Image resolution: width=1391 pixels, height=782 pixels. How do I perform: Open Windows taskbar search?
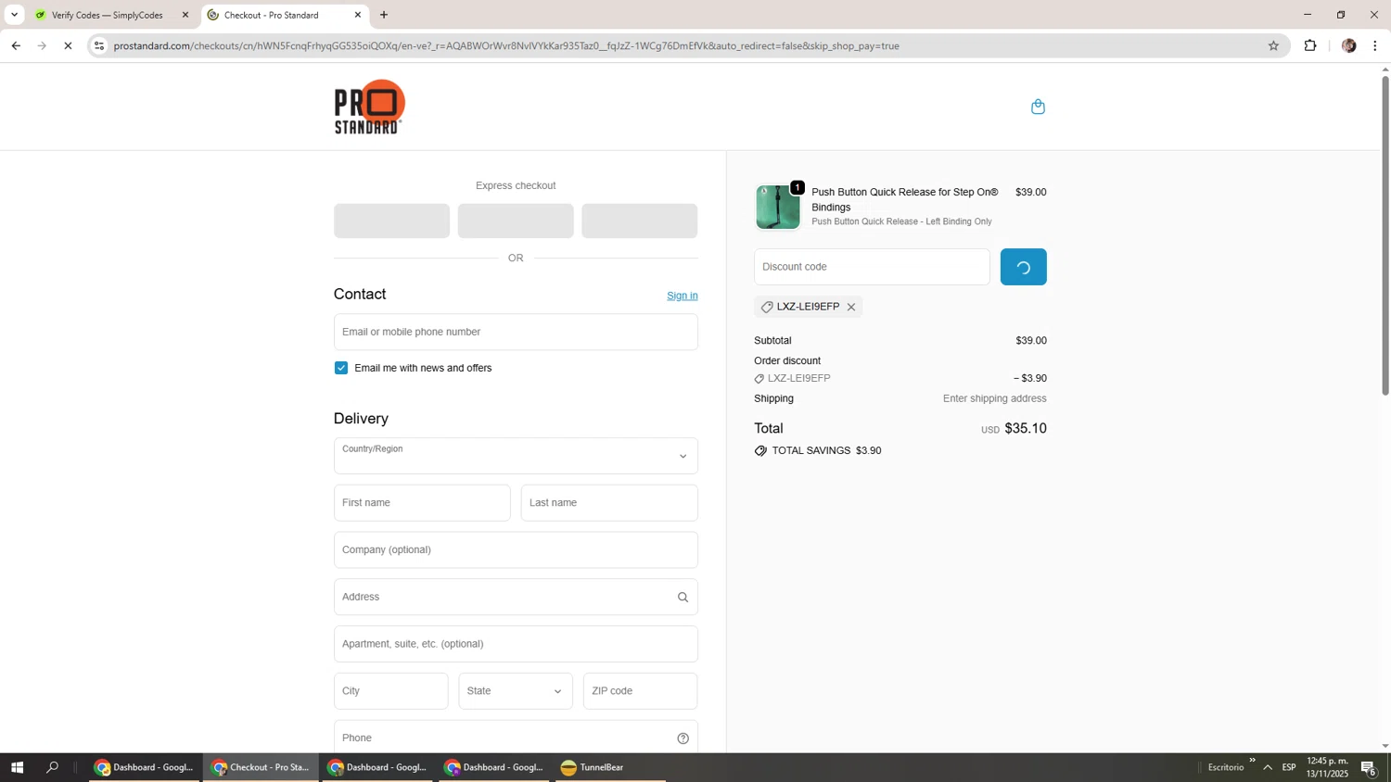(53, 767)
